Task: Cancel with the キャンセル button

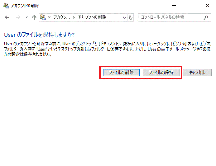Action: tap(197, 72)
